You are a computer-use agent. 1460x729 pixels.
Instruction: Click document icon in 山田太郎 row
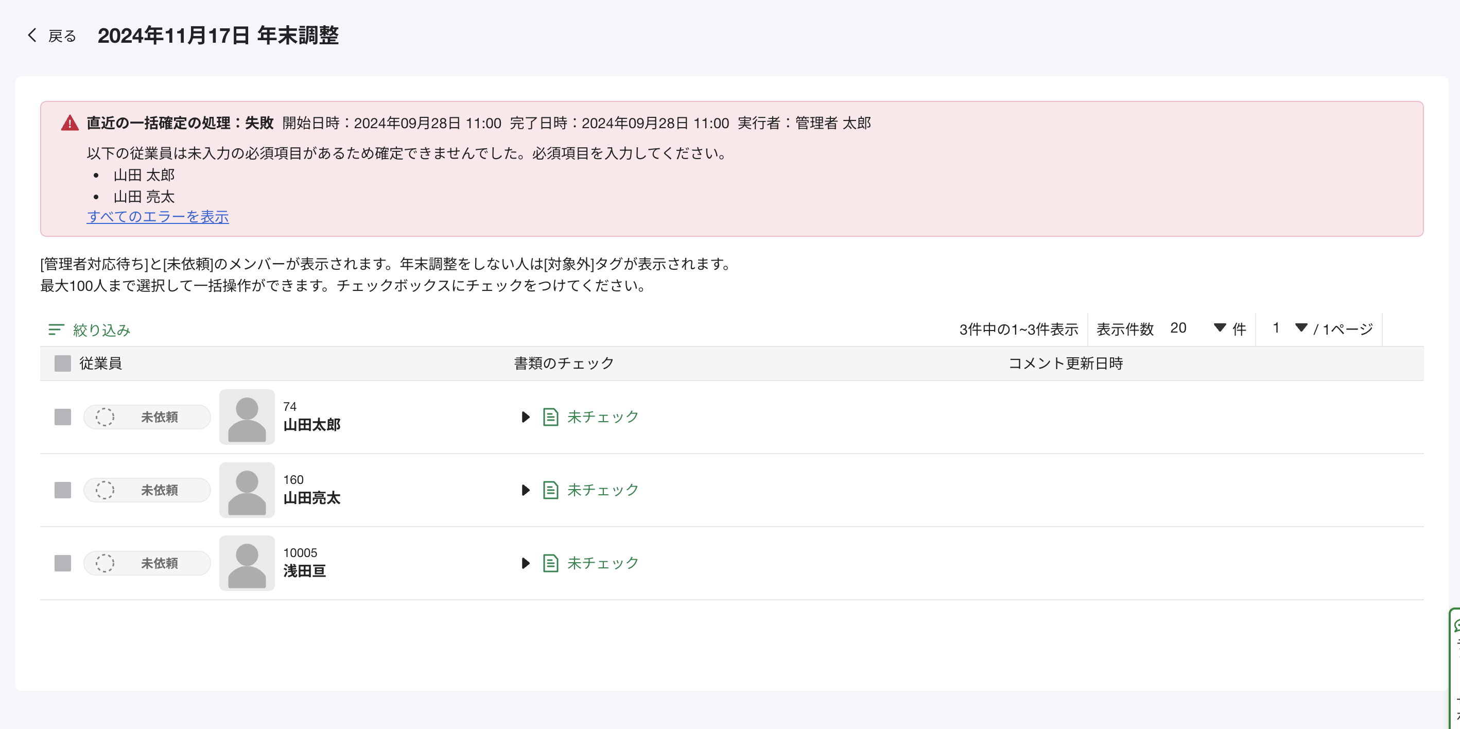click(550, 416)
